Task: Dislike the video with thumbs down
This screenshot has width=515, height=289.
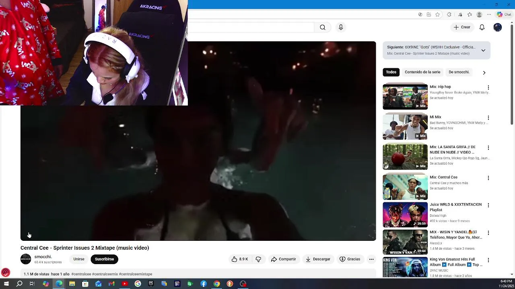Action: pyautogui.click(x=258, y=259)
